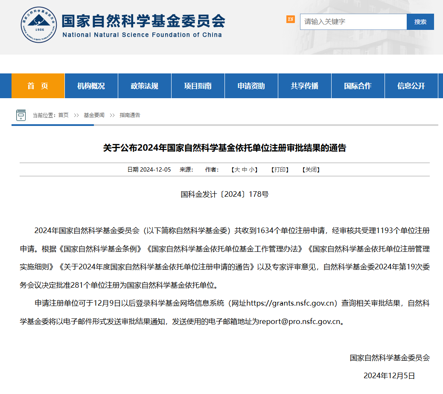Click the 打印 print link
The width and height of the screenshot is (443, 394).
point(280,169)
